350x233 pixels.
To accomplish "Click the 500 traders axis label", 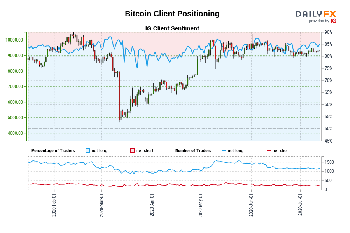I will click(328, 180).
